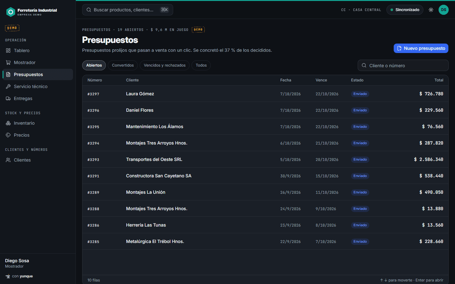Open the DS user avatar menu
The image size is (455, 284).
pyautogui.click(x=444, y=10)
